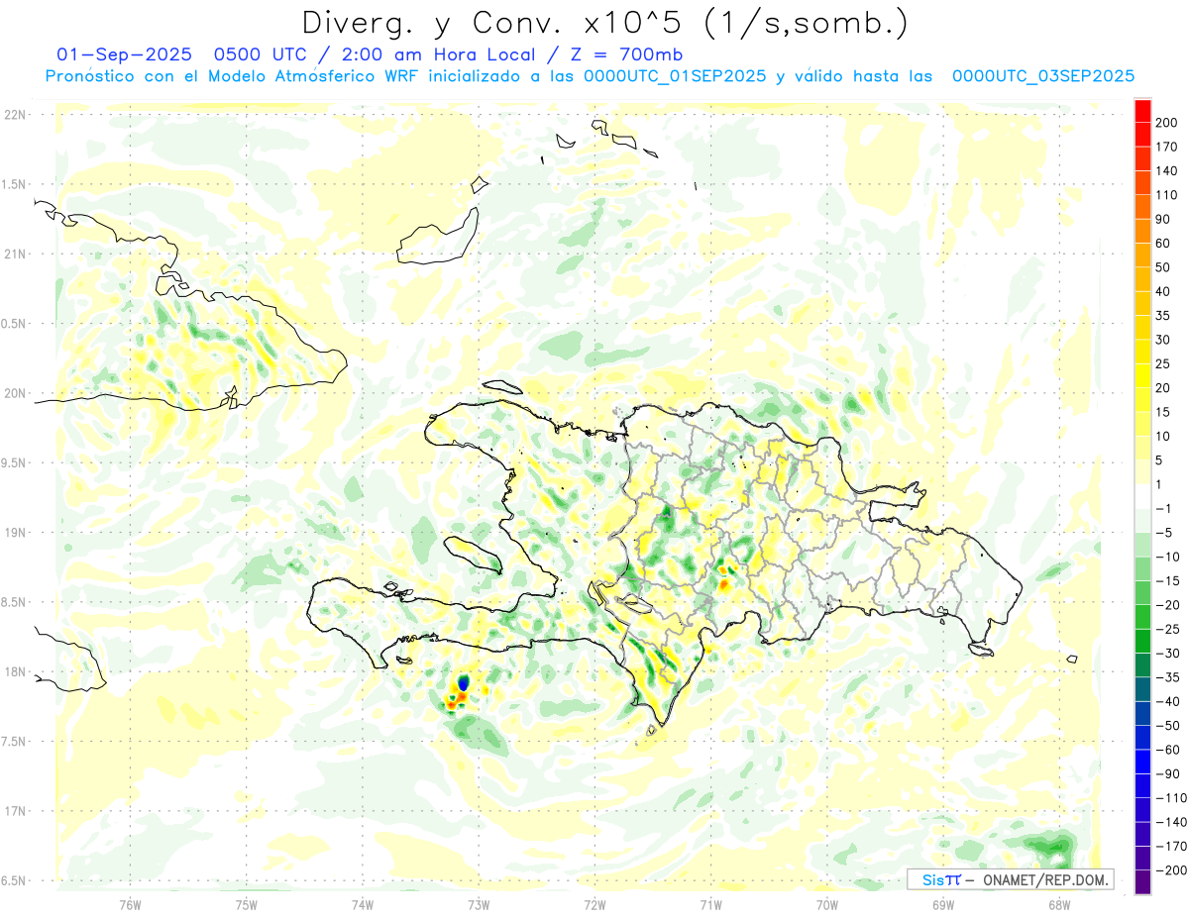Click the colorbar value '200'

[x=1167, y=123]
